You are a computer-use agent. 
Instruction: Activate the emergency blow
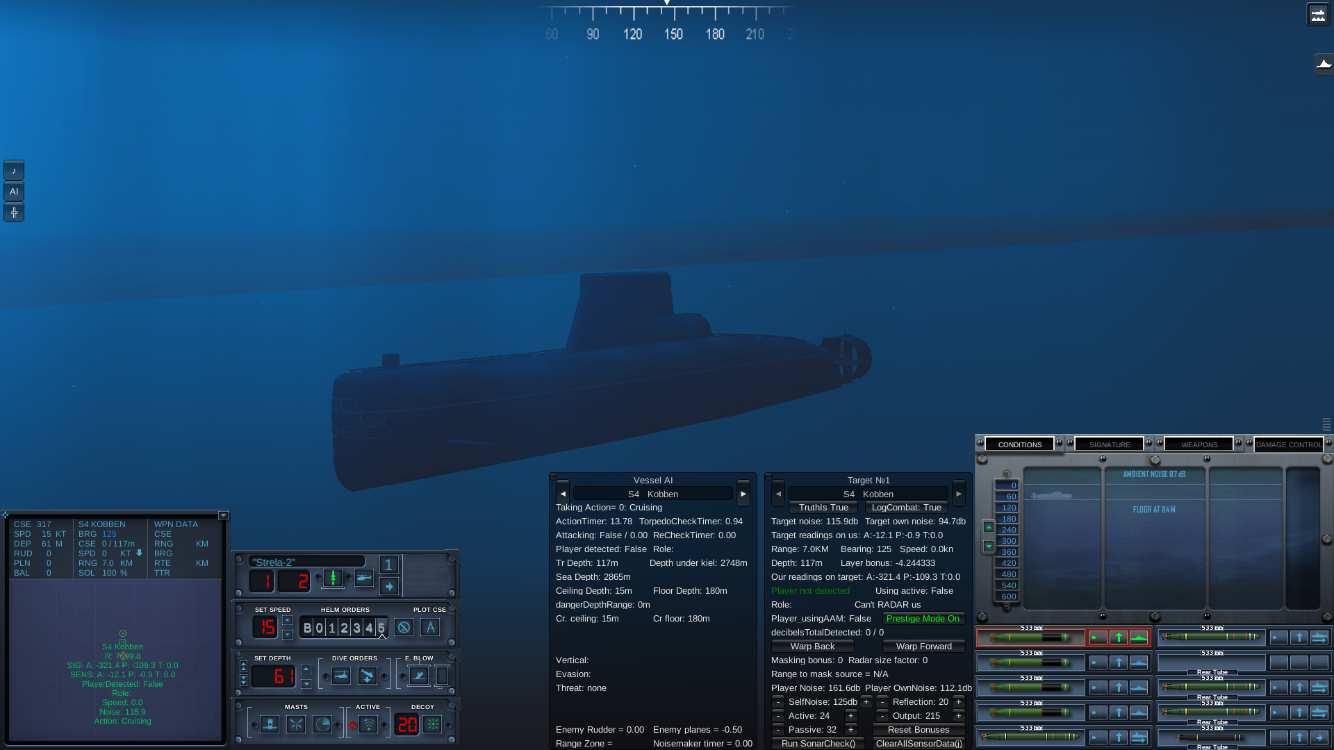click(x=419, y=675)
